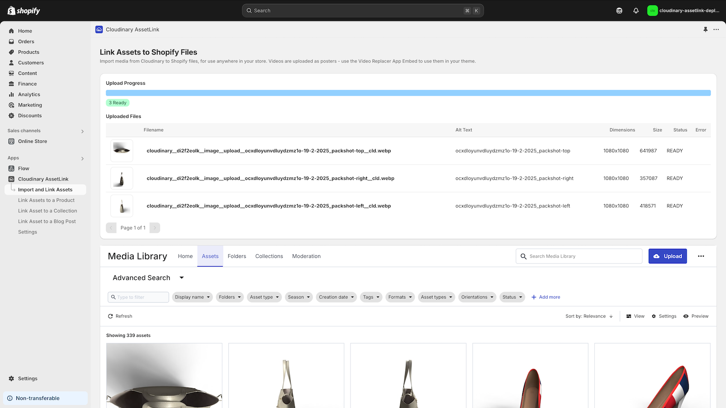Click the Search Media Library field
The height and width of the screenshot is (408, 726).
(x=579, y=256)
